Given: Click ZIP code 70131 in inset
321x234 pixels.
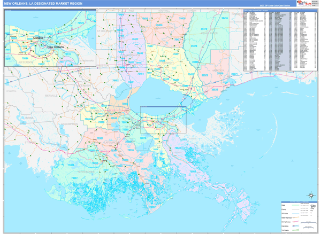Looking at the screenshot, I should (67, 54).
